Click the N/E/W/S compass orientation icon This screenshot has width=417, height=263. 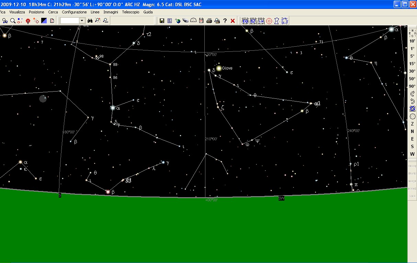click(x=412, y=33)
